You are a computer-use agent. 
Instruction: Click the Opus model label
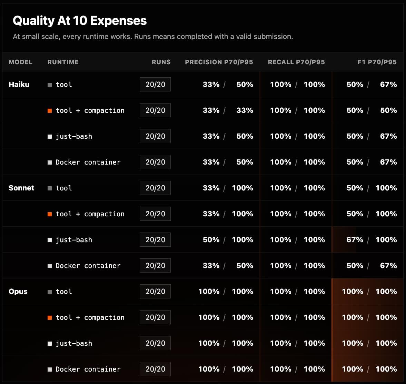point(18,292)
